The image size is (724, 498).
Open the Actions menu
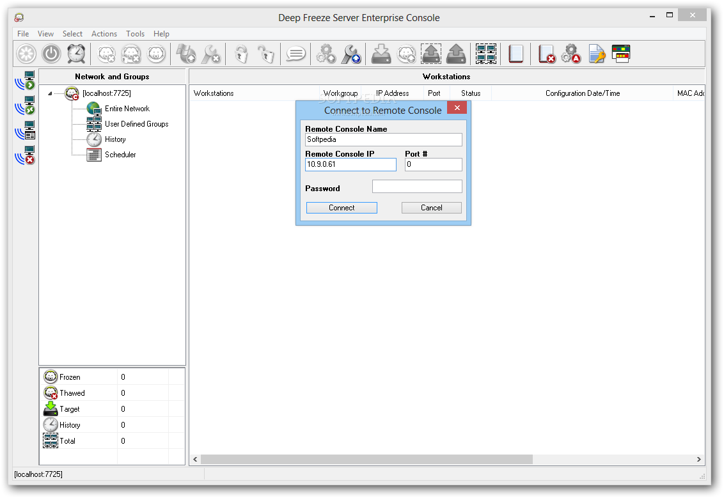(x=104, y=34)
